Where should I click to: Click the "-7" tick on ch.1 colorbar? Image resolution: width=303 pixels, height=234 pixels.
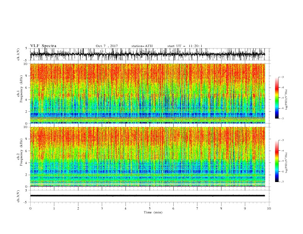click(x=282, y=119)
